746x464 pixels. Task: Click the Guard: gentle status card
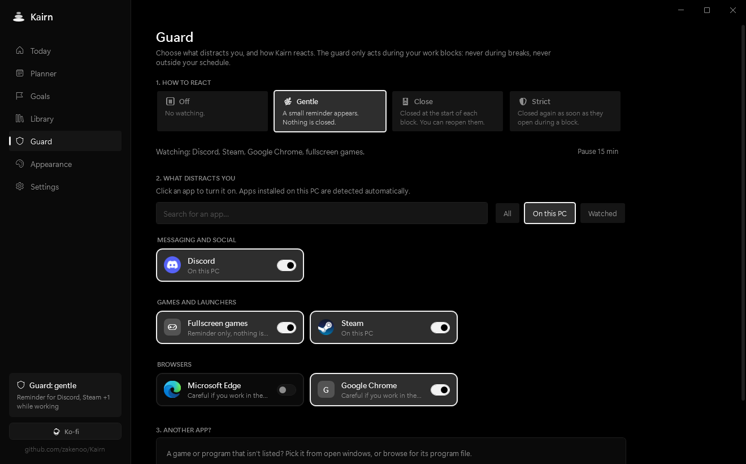pyautogui.click(x=65, y=395)
